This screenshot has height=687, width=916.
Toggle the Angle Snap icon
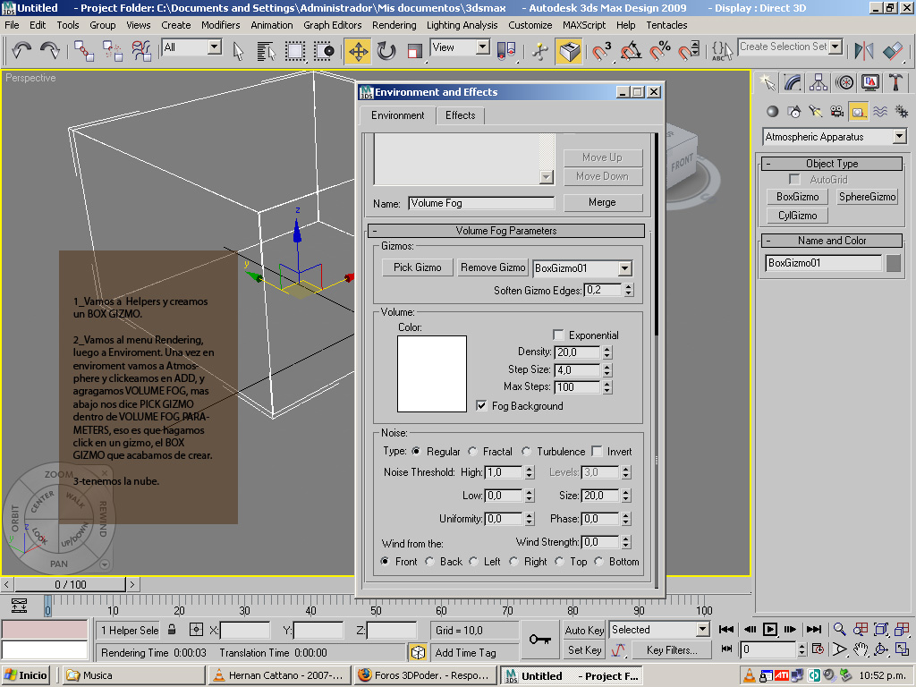[x=631, y=51]
